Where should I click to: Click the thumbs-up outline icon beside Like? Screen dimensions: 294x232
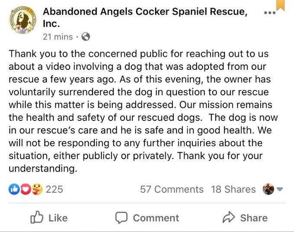coord(37,217)
